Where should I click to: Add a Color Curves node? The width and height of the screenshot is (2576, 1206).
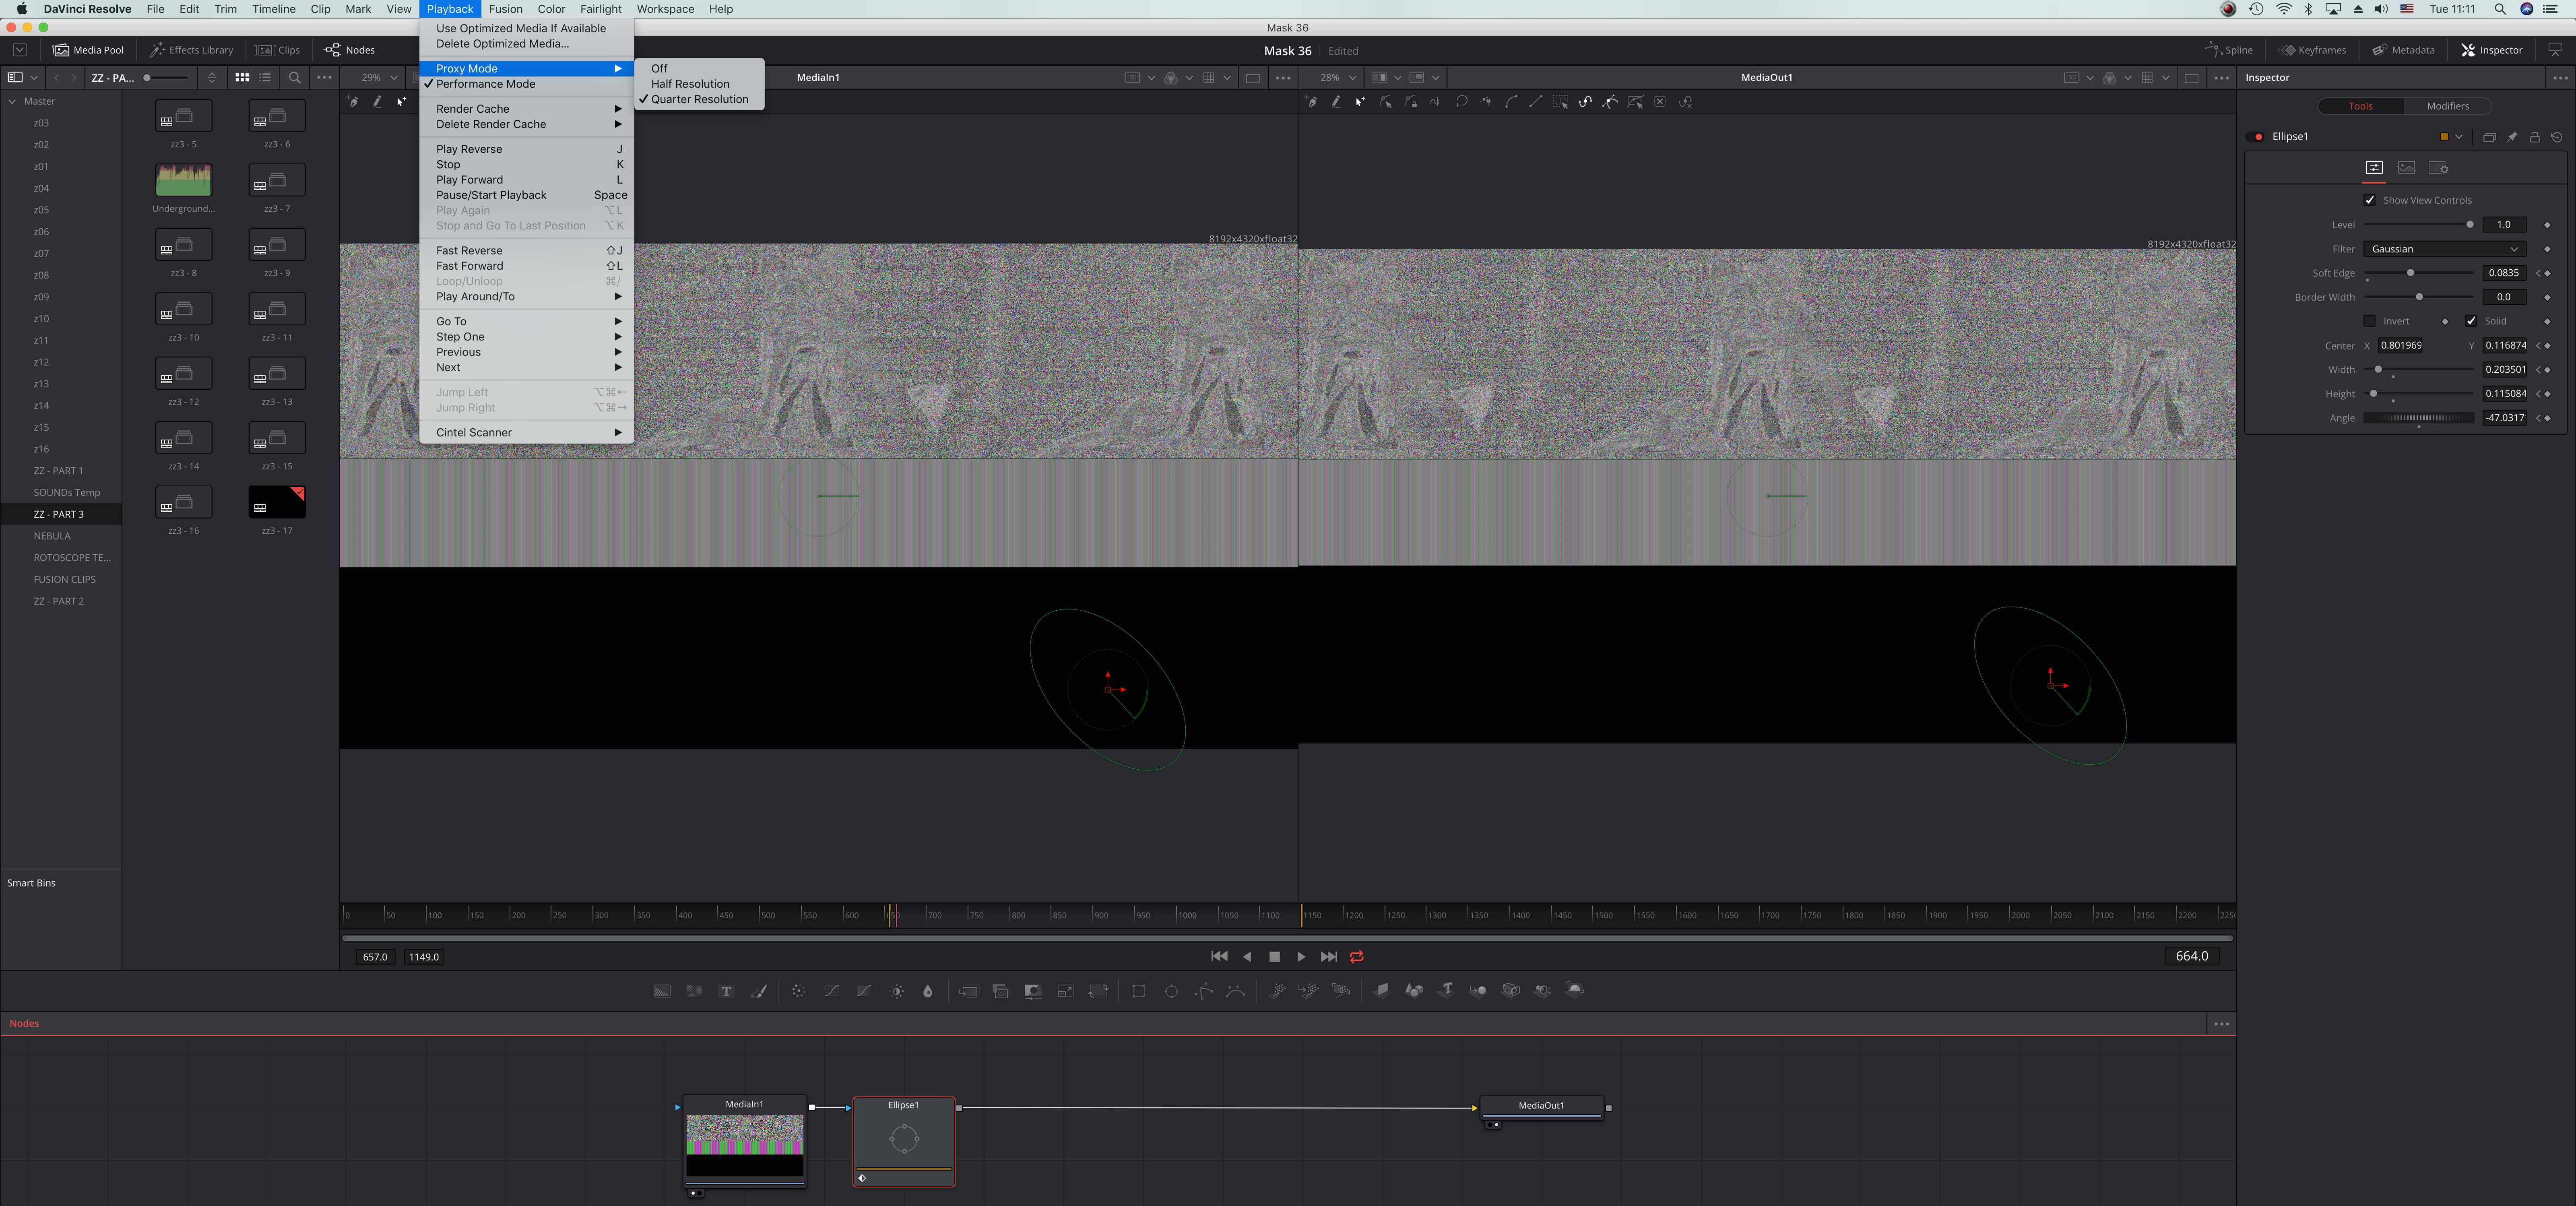[831, 991]
